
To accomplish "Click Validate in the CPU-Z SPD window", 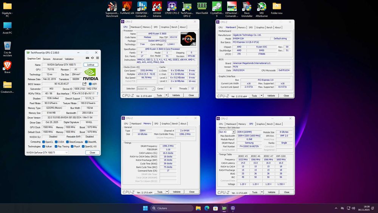I will tap(271, 192).
